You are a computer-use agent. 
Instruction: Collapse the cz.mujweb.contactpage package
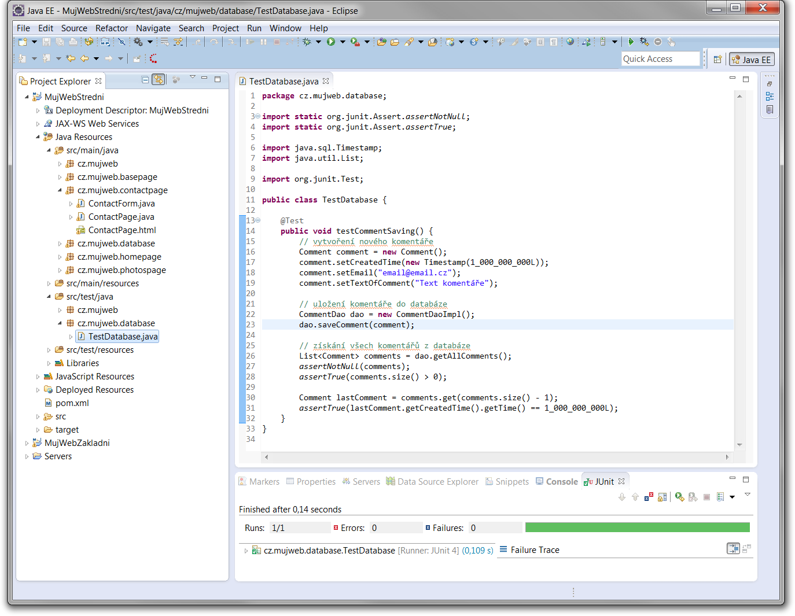click(x=60, y=190)
